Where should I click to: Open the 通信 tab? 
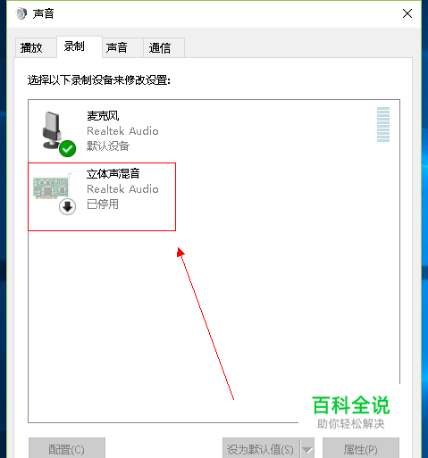point(160,47)
